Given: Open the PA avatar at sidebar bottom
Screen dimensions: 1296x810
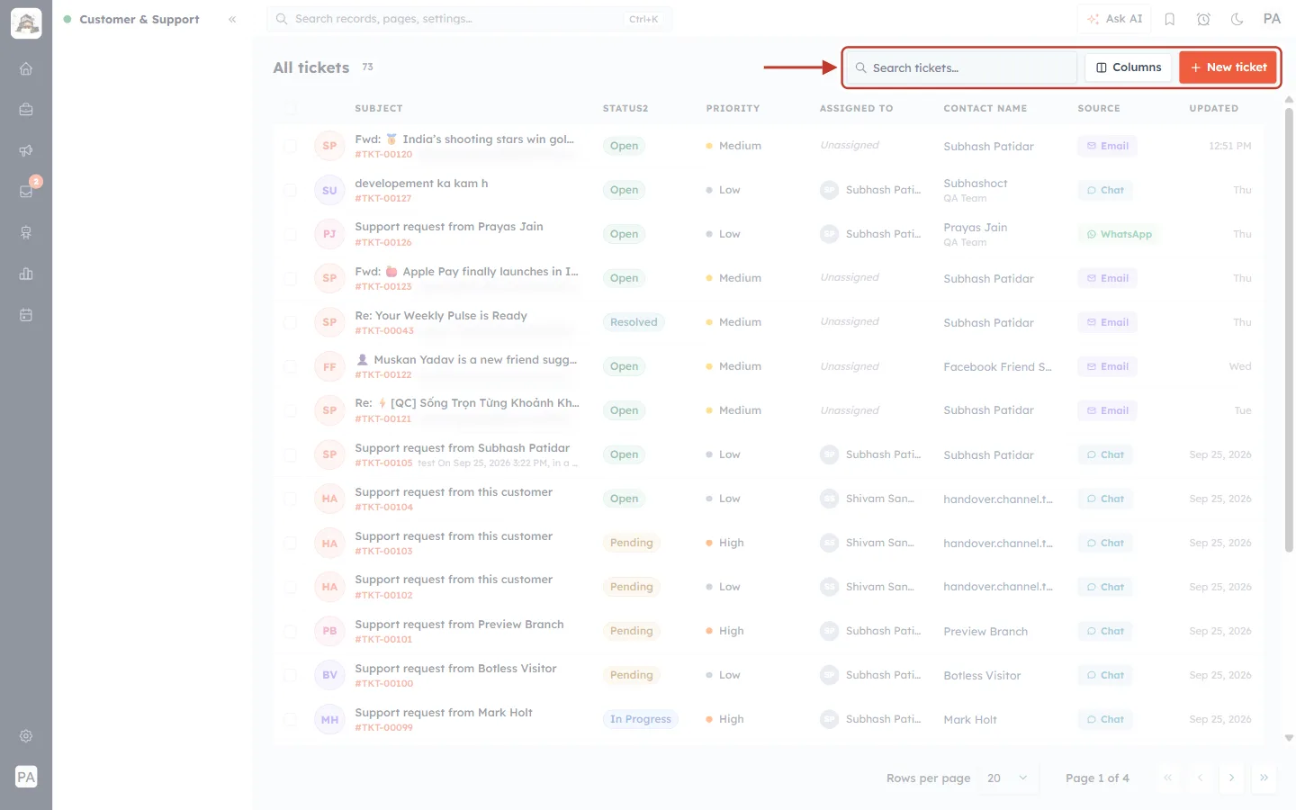Looking at the screenshot, I should (x=26, y=777).
